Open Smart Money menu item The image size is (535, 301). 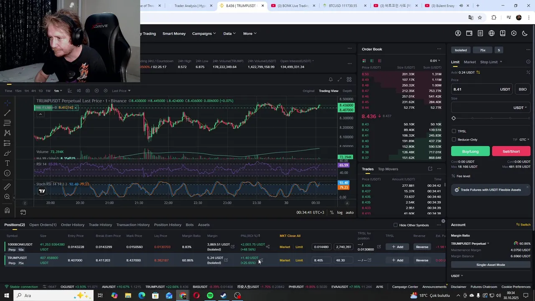pyautogui.click(x=174, y=33)
